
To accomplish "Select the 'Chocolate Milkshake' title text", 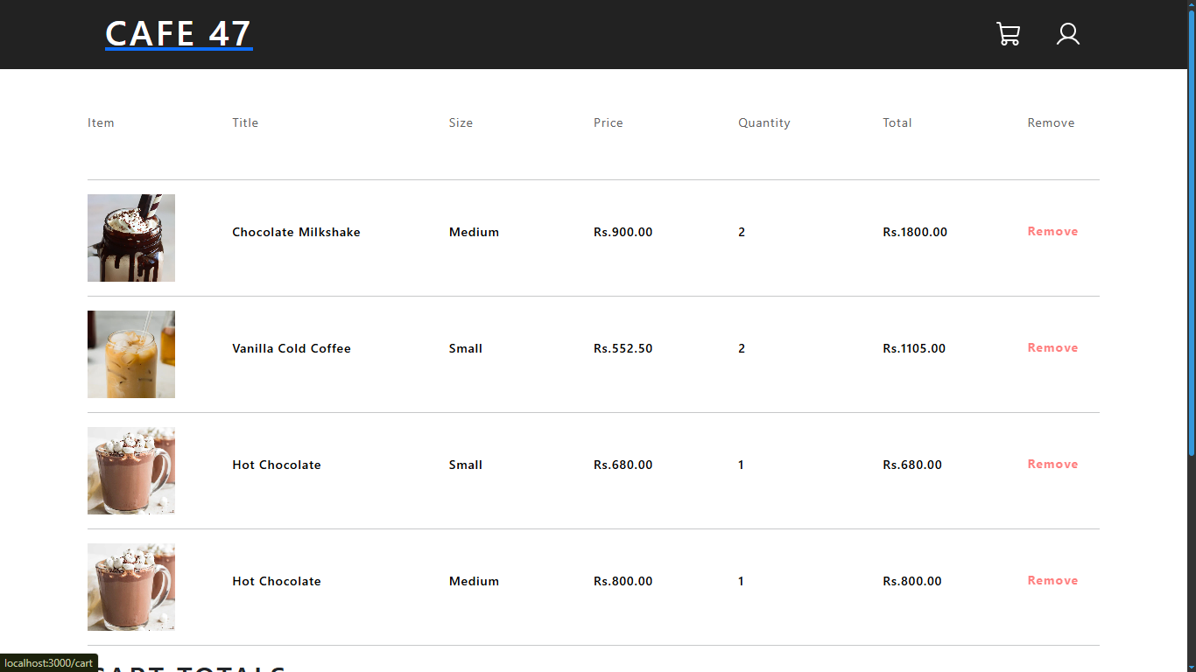I will pyautogui.click(x=296, y=232).
